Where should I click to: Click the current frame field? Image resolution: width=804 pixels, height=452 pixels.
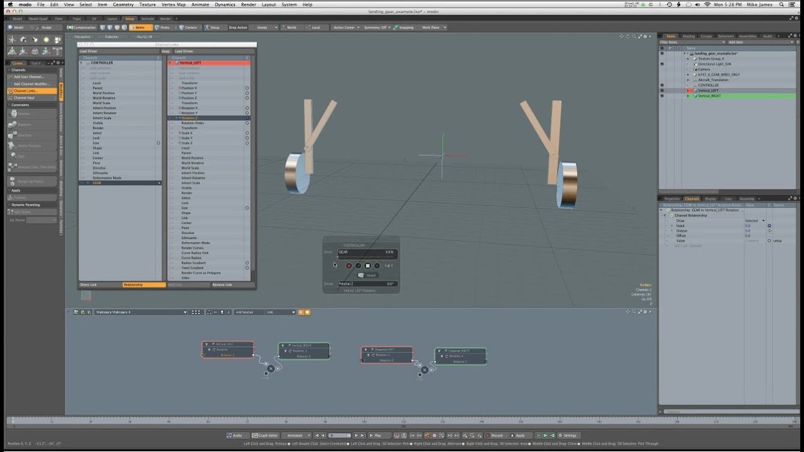tap(340, 435)
